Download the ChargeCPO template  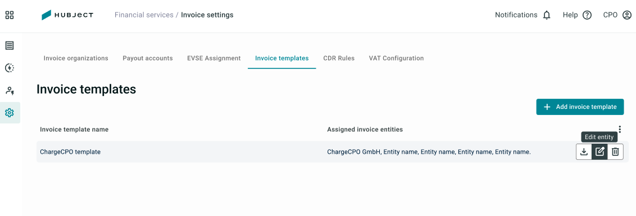pyautogui.click(x=584, y=152)
